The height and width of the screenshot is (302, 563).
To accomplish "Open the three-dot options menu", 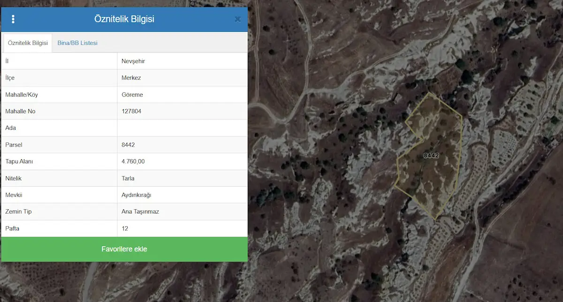I will (x=13, y=19).
